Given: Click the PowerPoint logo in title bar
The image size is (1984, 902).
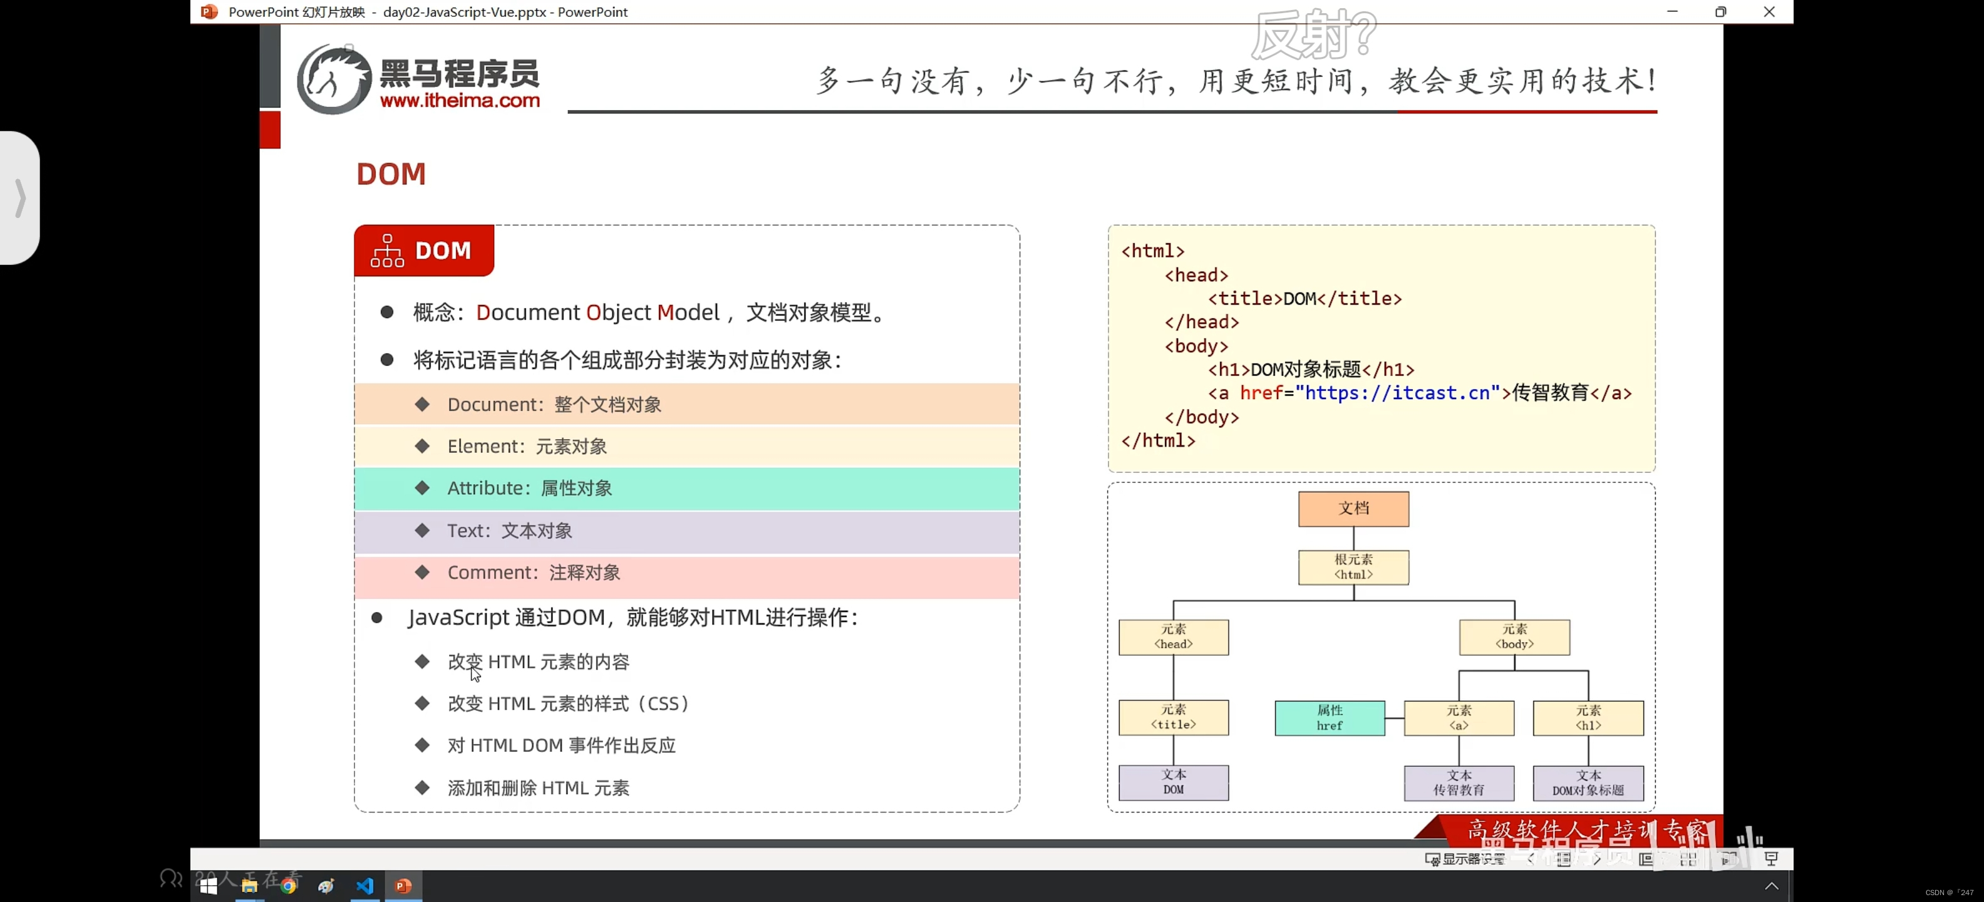Looking at the screenshot, I should click(x=209, y=11).
